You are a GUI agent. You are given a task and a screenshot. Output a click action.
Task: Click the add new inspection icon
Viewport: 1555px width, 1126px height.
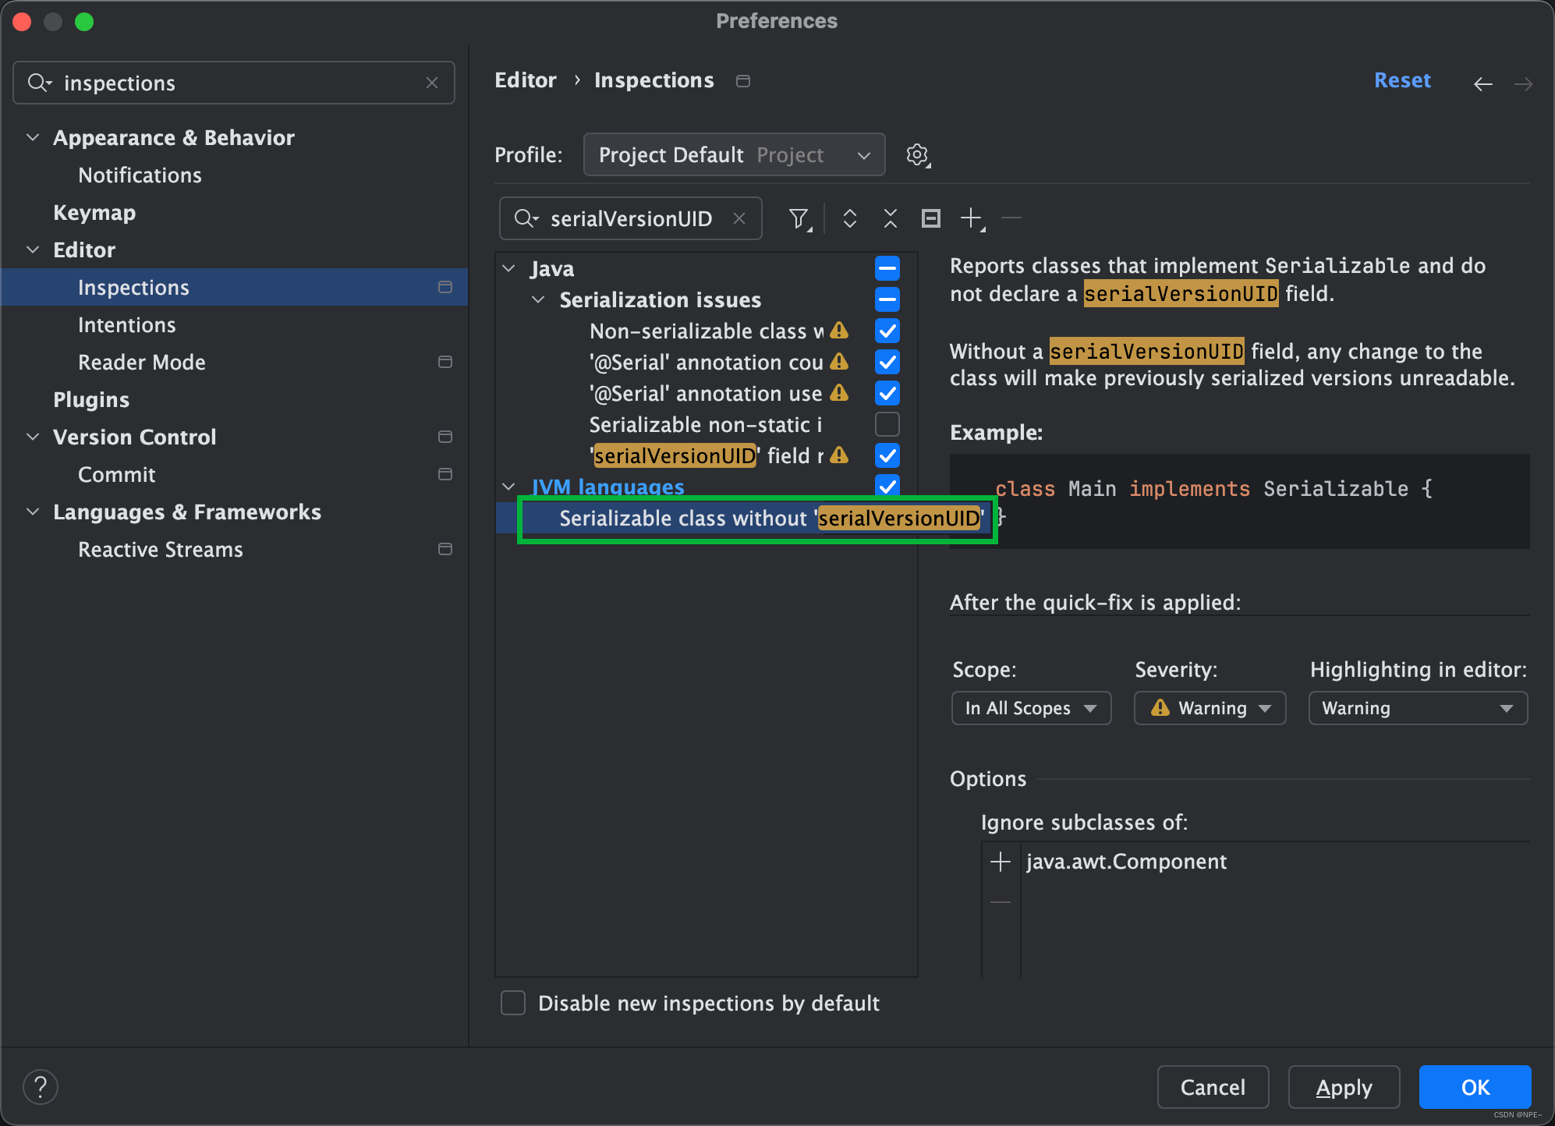point(973,218)
